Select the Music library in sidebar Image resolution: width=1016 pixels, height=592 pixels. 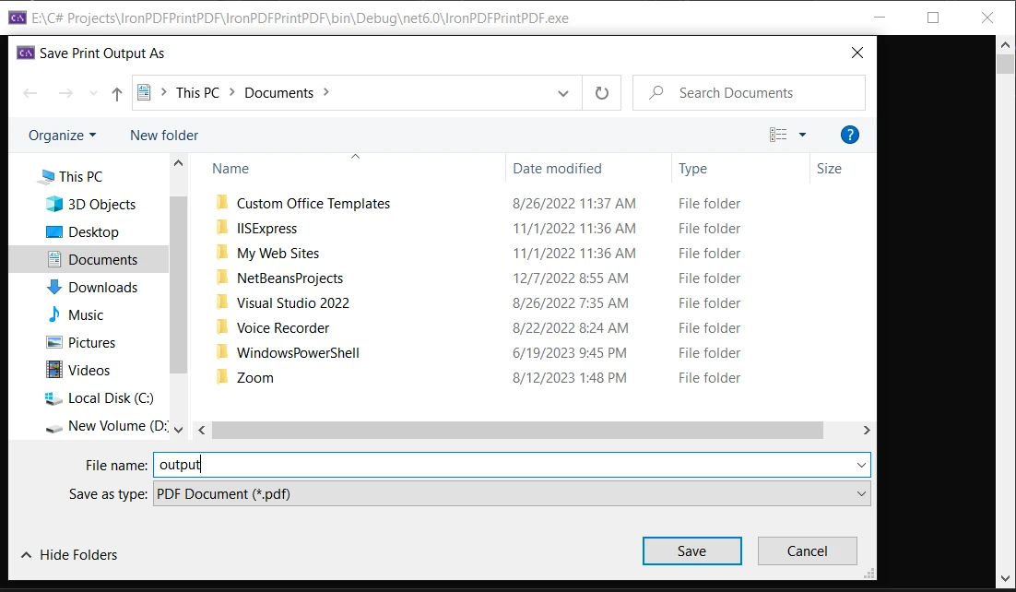[86, 315]
